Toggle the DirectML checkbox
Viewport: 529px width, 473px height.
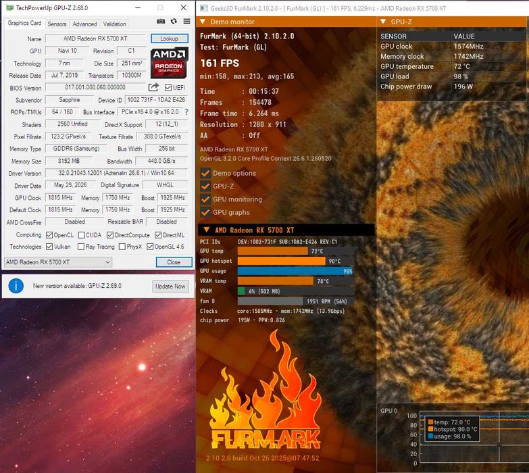coord(158,235)
